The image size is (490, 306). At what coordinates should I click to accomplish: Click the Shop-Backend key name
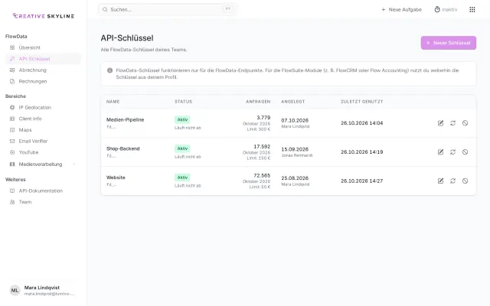122,148
